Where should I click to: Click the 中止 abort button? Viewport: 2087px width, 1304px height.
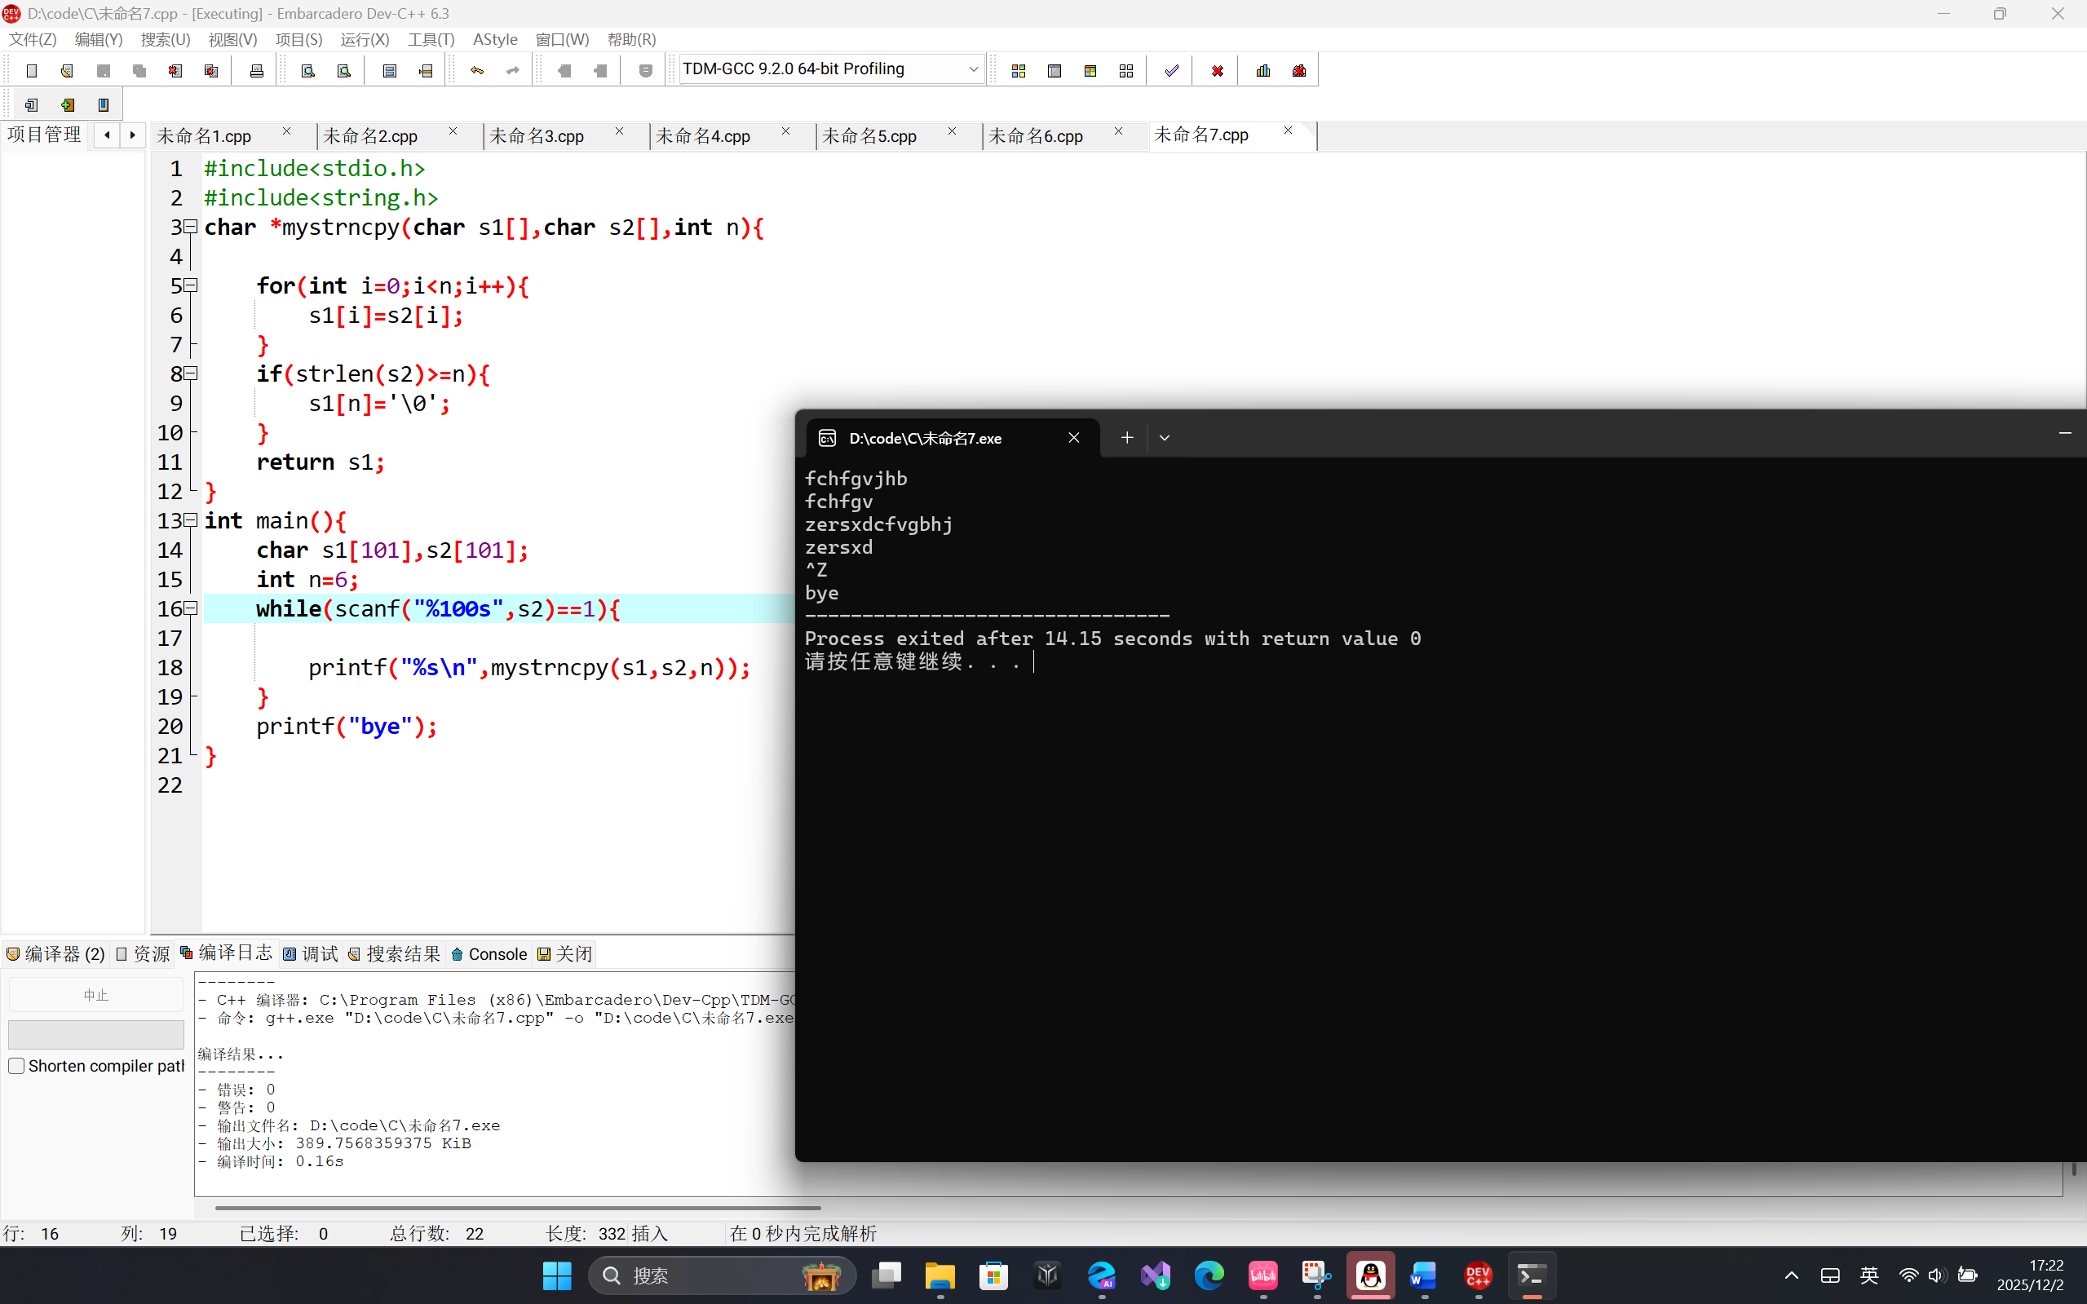[x=95, y=994]
